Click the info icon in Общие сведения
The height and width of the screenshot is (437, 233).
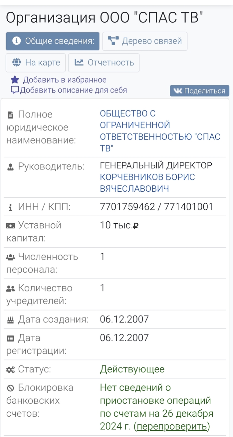tap(16, 41)
